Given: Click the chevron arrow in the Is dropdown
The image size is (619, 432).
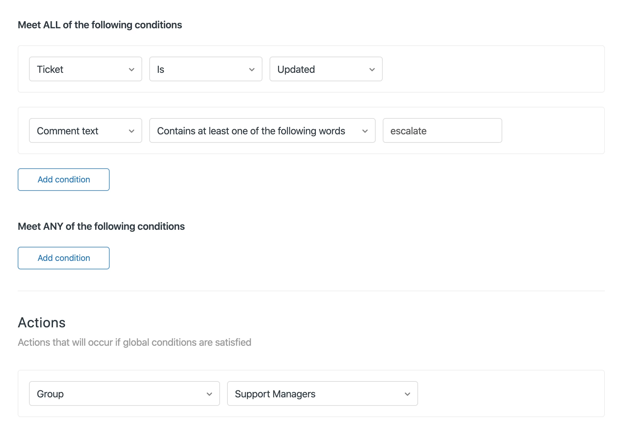Looking at the screenshot, I should 252,70.
